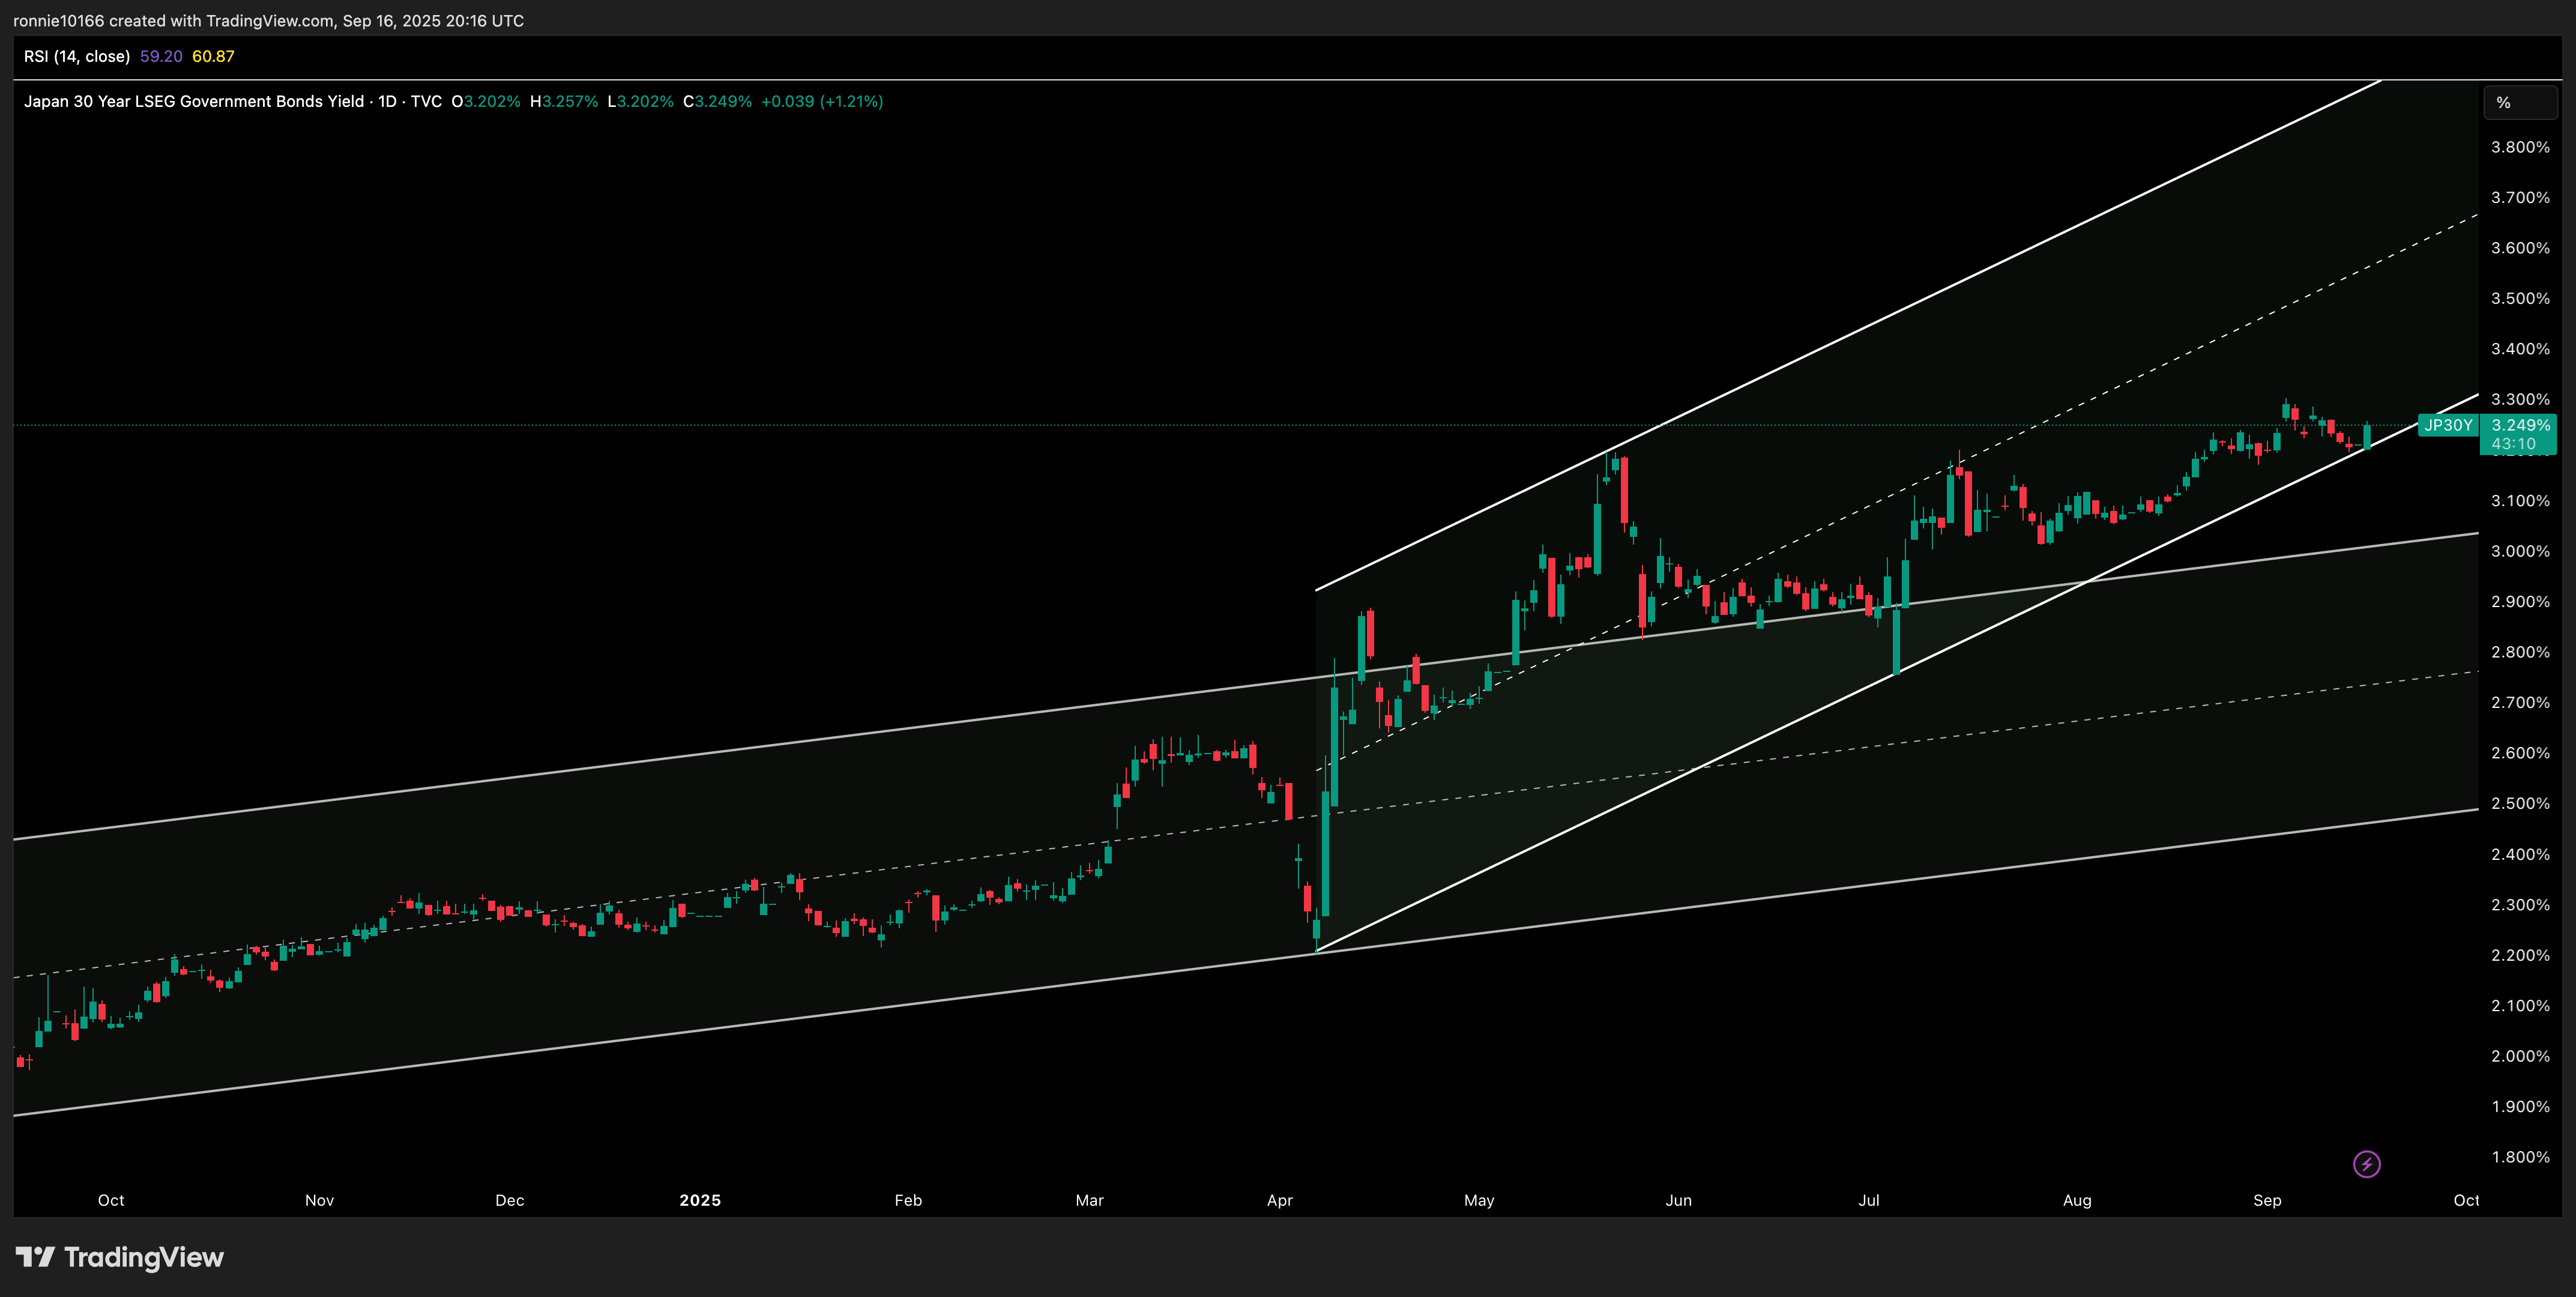Image resolution: width=2576 pixels, height=1297 pixels.
Task: Click the Feb label on time axis
Action: tap(908, 1200)
